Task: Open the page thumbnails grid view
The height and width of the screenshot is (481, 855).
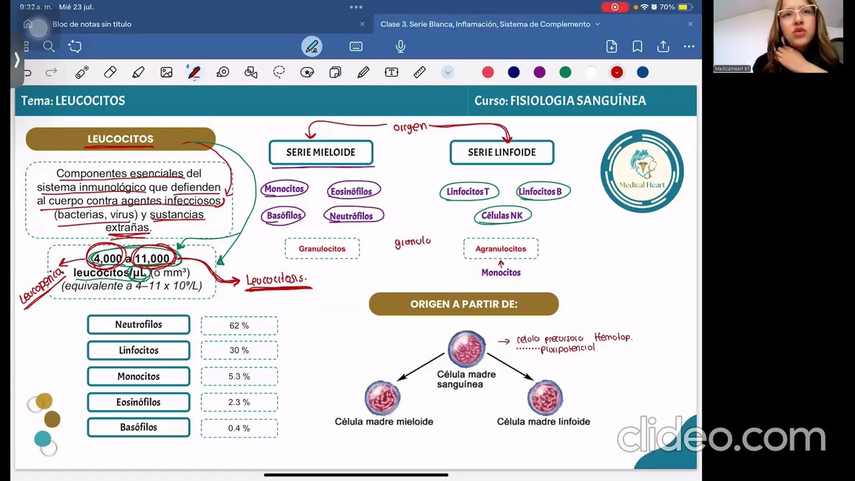Action: pyautogui.click(x=26, y=46)
